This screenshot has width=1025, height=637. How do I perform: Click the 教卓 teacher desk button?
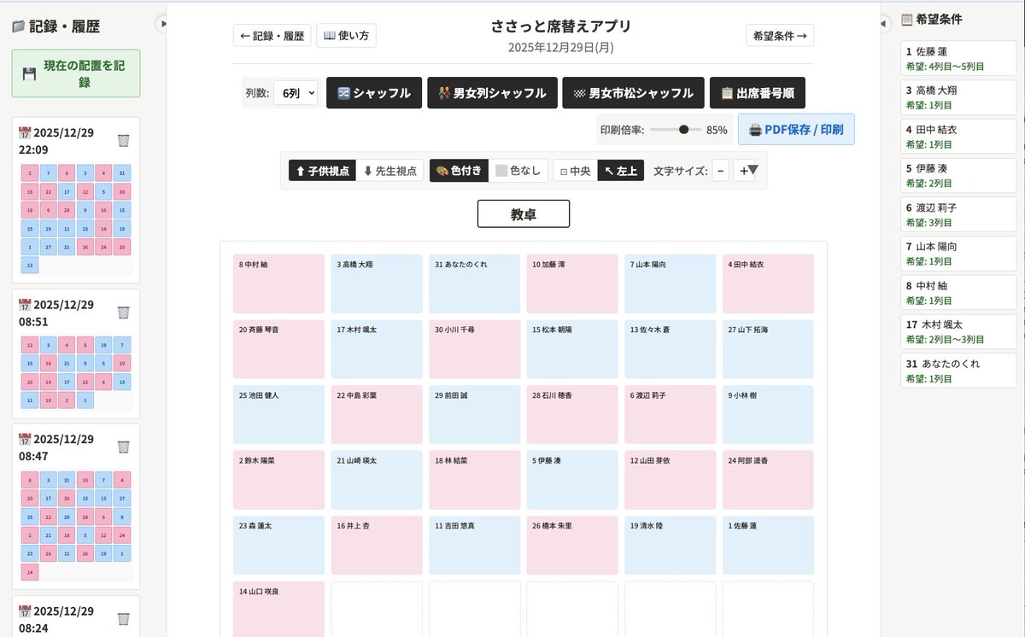[524, 213]
